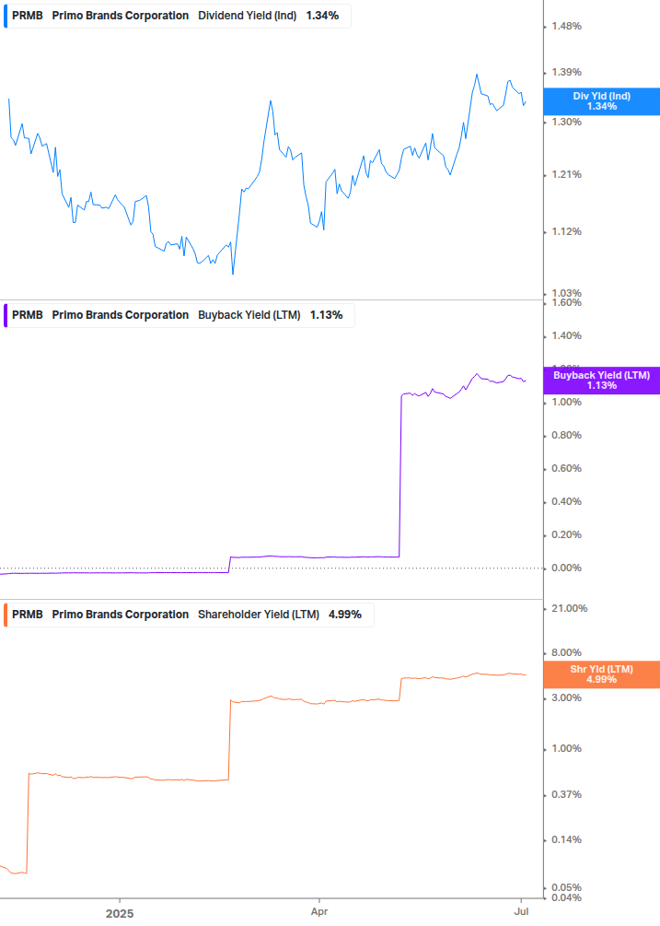
Task: Click the 0.40% tick on the buyback yield axis
Action: click(x=566, y=501)
